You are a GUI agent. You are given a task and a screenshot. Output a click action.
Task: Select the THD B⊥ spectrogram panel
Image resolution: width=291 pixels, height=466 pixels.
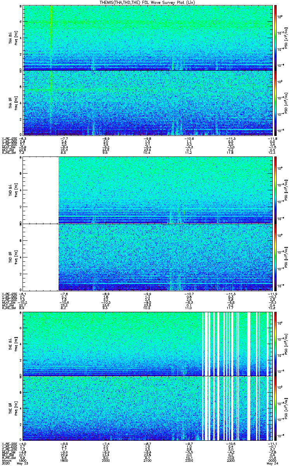148,190
